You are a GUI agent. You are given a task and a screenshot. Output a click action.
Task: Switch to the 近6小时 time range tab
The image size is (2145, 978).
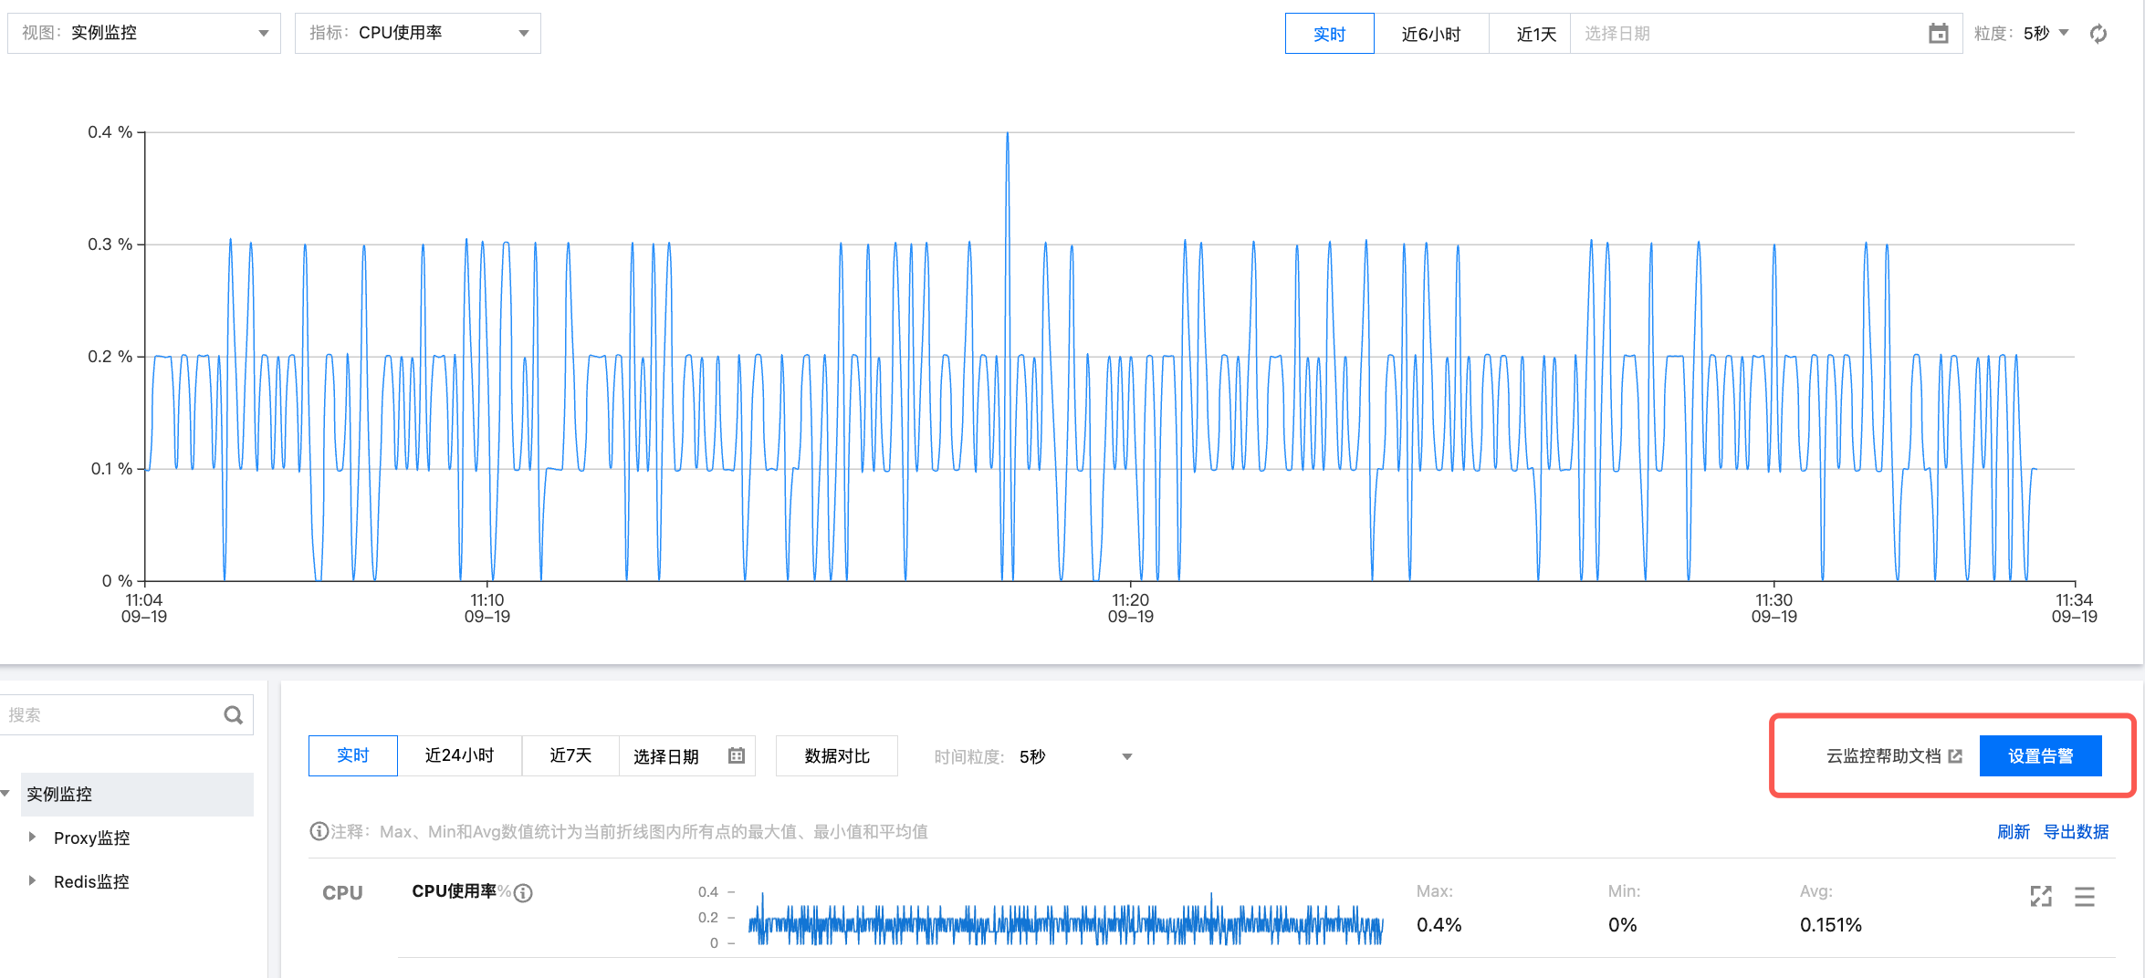[x=1430, y=34]
